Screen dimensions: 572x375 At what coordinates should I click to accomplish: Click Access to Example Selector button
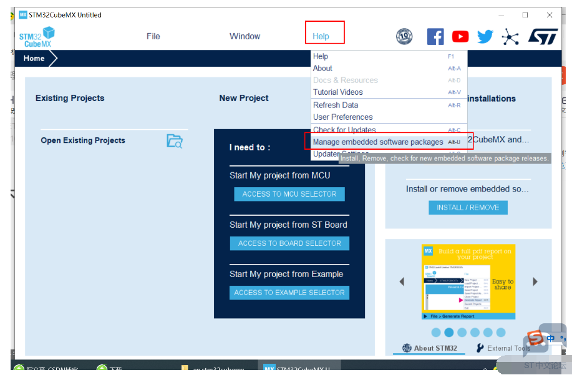coord(289,293)
